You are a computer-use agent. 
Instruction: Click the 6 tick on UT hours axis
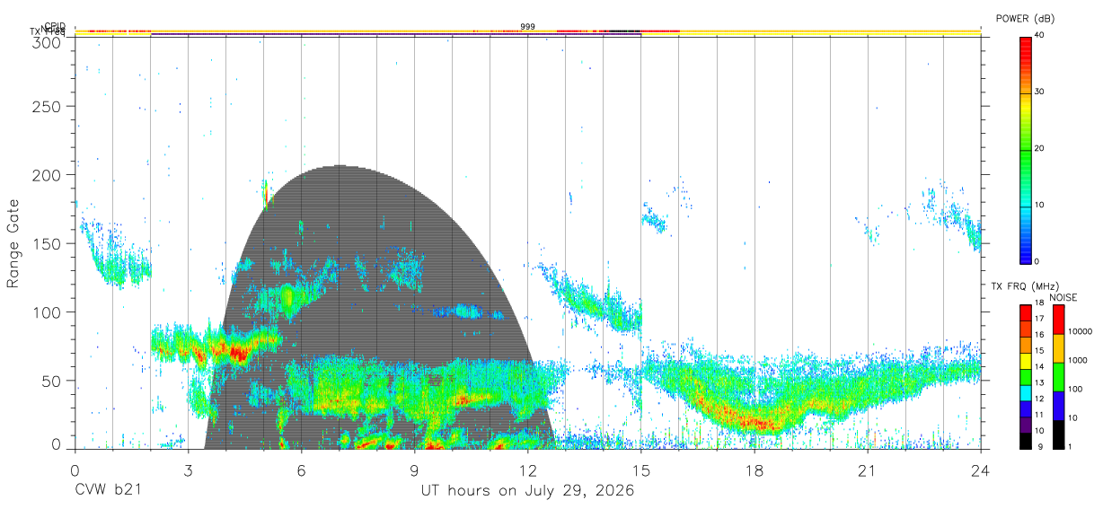302,470
